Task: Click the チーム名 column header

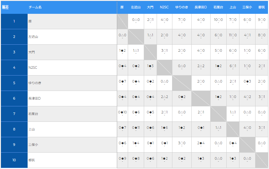Action: tap(35, 7)
